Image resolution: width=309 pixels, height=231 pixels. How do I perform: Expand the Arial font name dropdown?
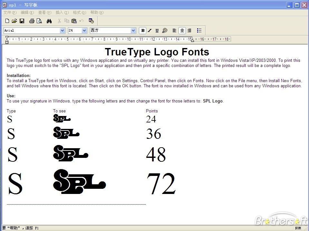coord(62,31)
